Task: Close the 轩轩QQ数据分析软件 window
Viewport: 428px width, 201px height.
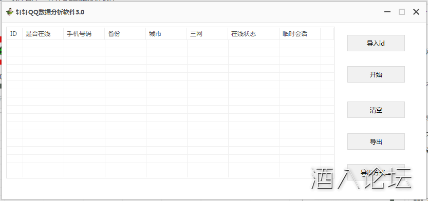Action: tap(416, 12)
